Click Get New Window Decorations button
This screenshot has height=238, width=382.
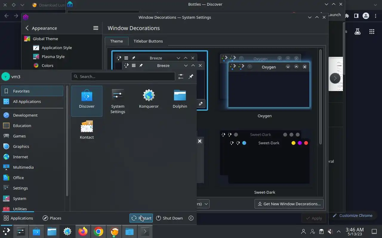click(289, 204)
